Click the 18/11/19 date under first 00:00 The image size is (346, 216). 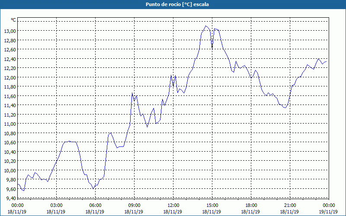(x=17, y=212)
